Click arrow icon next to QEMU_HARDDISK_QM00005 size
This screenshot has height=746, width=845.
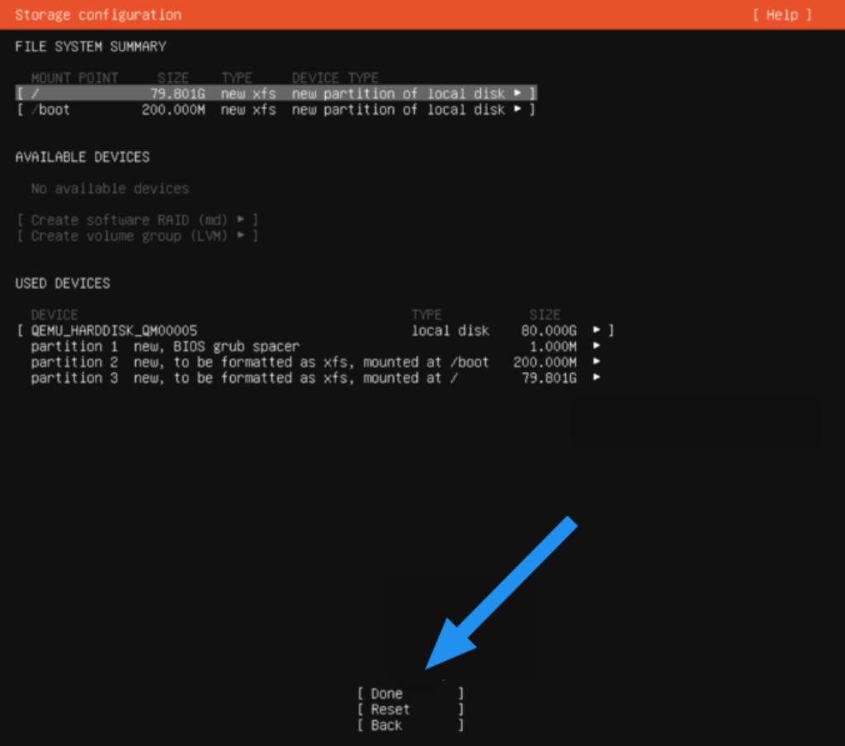[597, 331]
